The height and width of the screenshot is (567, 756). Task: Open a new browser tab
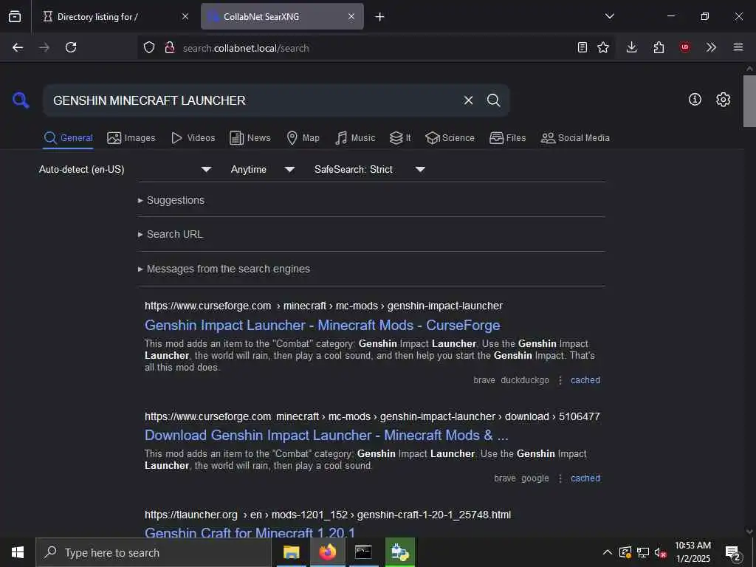coord(380,16)
